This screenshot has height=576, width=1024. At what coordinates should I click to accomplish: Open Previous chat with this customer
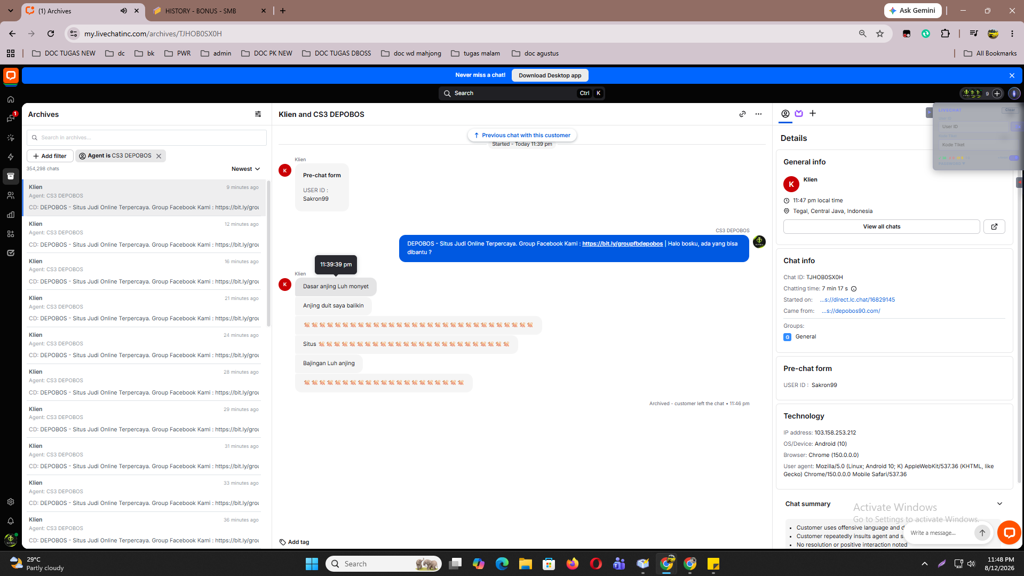[x=522, y=135]
